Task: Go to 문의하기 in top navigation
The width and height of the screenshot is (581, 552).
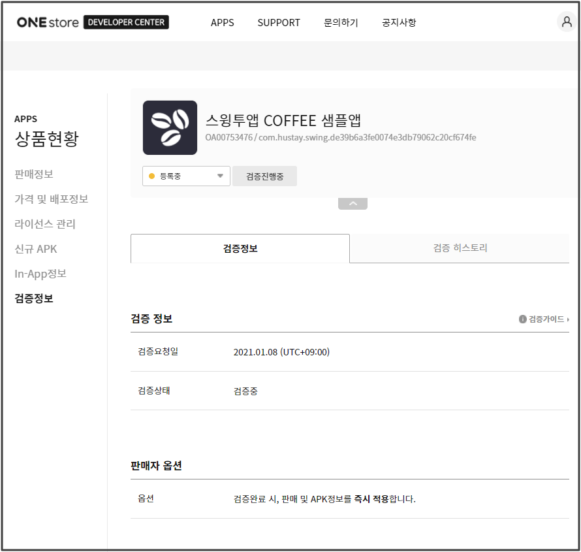Action: [x=341, y=22]
